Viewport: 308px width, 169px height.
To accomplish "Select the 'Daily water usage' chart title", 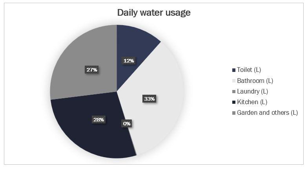I will (154, 13).
